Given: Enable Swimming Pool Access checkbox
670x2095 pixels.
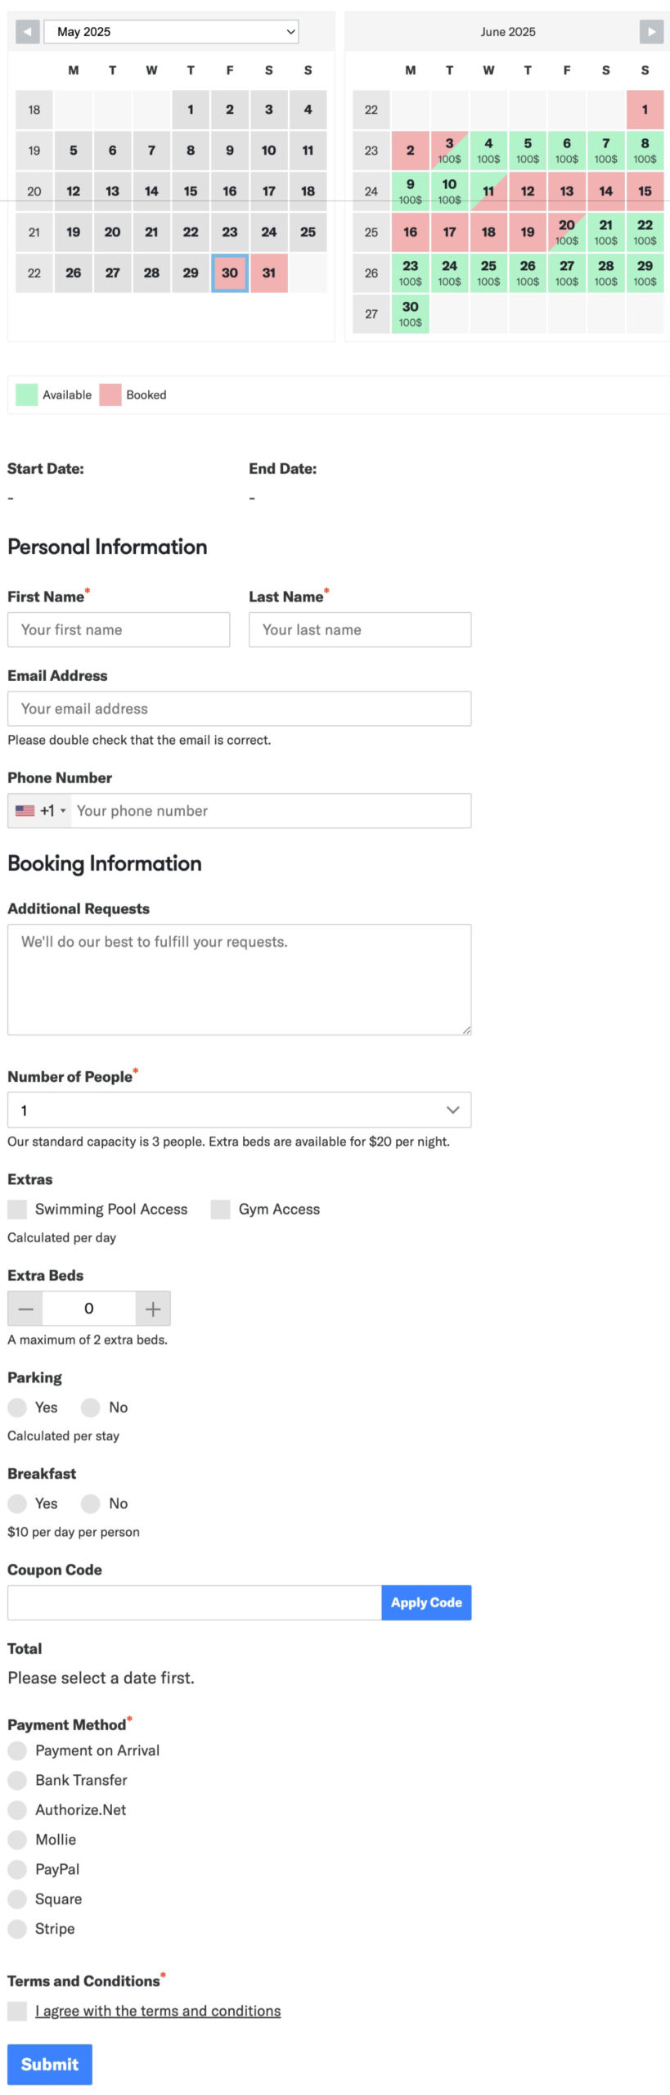Looking at the screenshot, I should tap(17, 1209).
